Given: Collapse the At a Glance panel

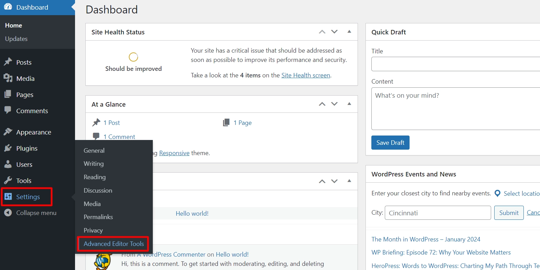Looking at the screenshot, I should pyautogui.click(x=349, y=104).
